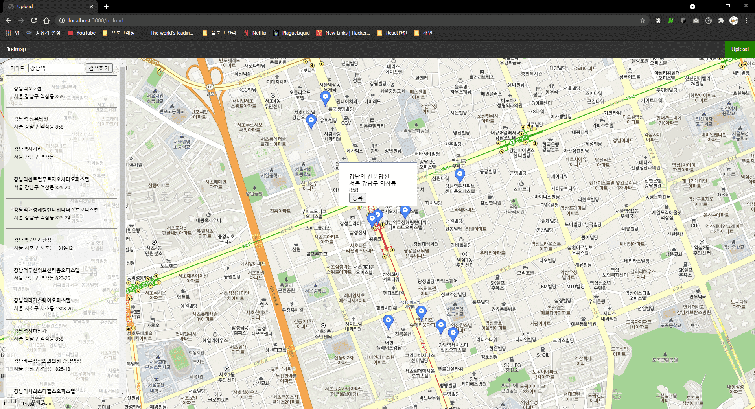755x409 pixels.
Task: View site information for localhost
Action: pos(62,20)
